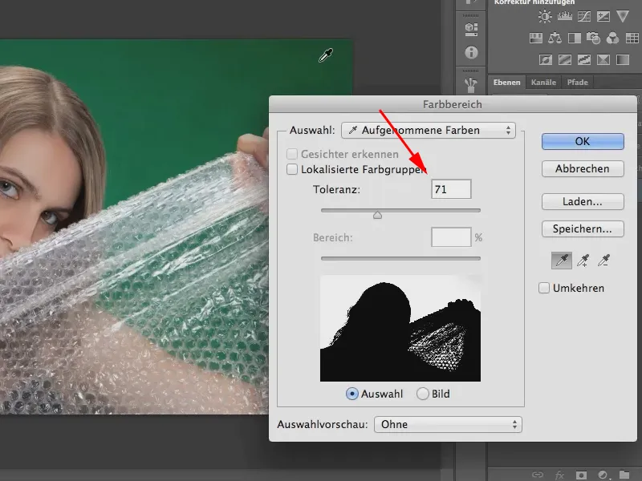Add a Selective Color adjustment

[x=603, y=60]
